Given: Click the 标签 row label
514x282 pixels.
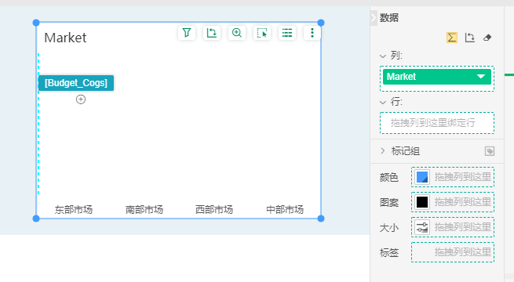Looking at the screenshot, I should click(389, 252).
